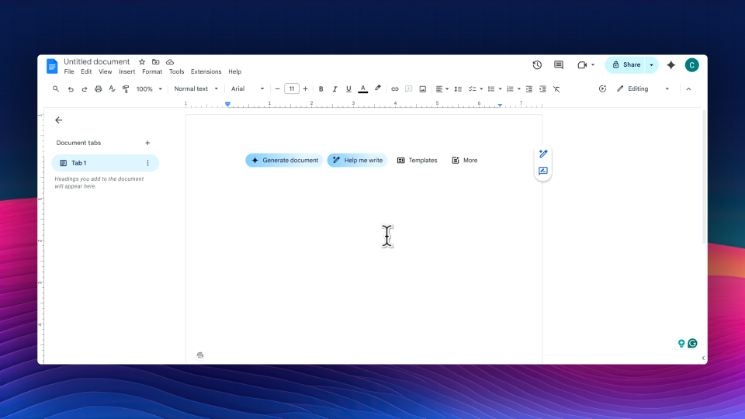Click the Share button
Screen dimensions: 745x419
[x=625, y=65]
